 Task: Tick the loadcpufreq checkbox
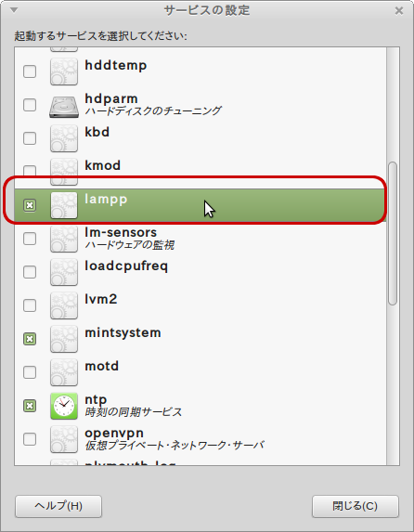(x=30, y=272)
